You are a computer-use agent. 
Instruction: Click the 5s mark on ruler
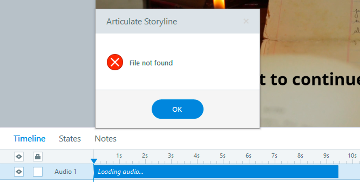coord(223,156)
